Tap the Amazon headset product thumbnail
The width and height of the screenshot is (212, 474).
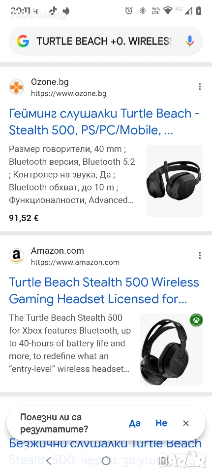click(172, 349)
